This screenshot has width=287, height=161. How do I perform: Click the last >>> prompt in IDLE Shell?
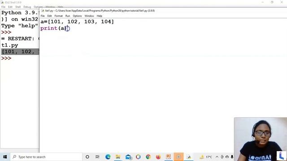tap(6, 58)
